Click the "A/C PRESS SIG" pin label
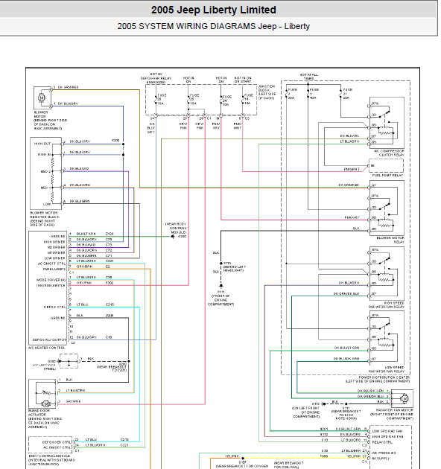Image resolution: width=441 pixels, height=469 pixels. pos(384,453)
